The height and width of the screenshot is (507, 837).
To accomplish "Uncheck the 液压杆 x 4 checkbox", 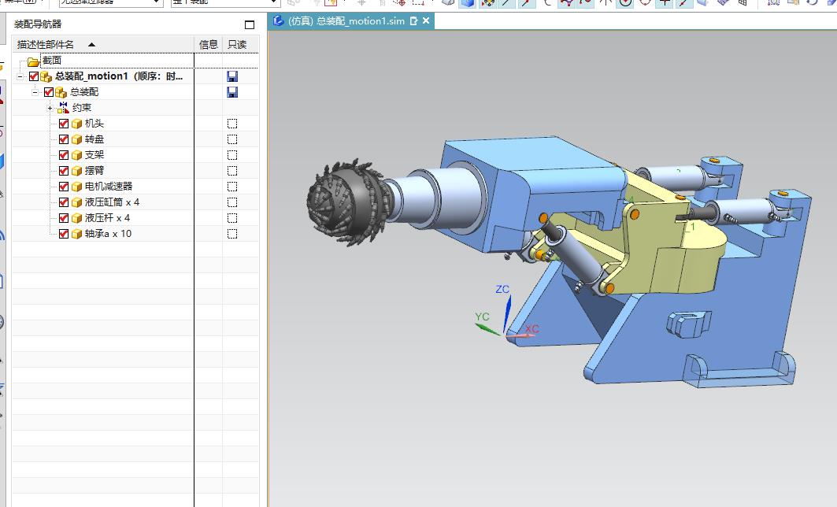I will 64,218.
